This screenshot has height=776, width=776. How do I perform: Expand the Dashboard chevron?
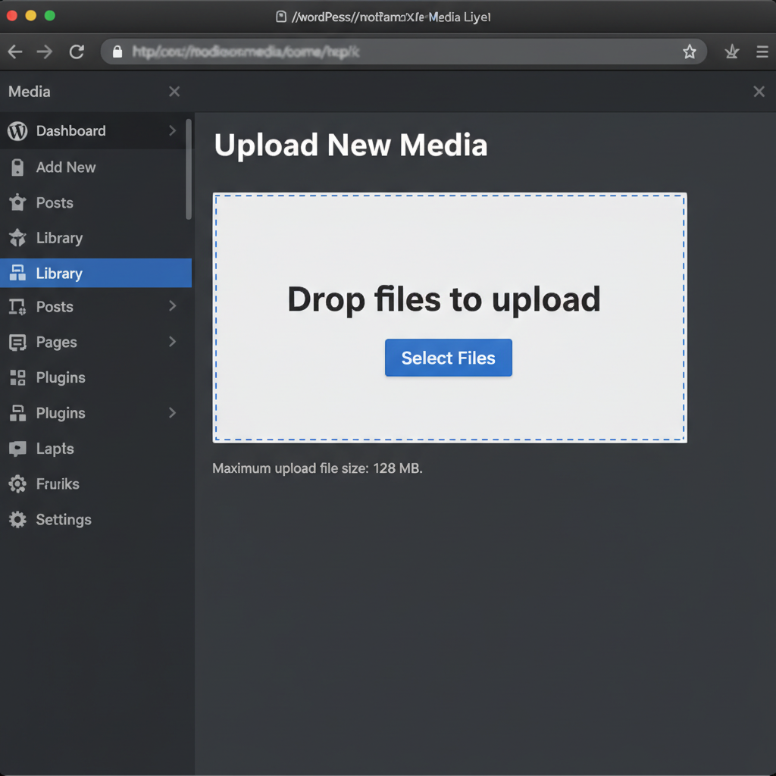pos(173,131)
